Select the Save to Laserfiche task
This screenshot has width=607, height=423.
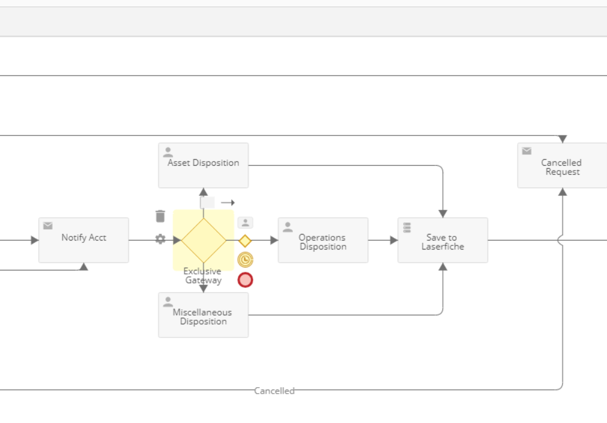coord(442,241)
